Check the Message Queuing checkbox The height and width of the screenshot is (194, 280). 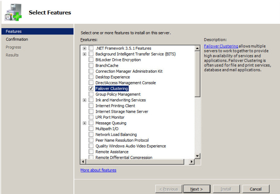click(x=91, y=123)
